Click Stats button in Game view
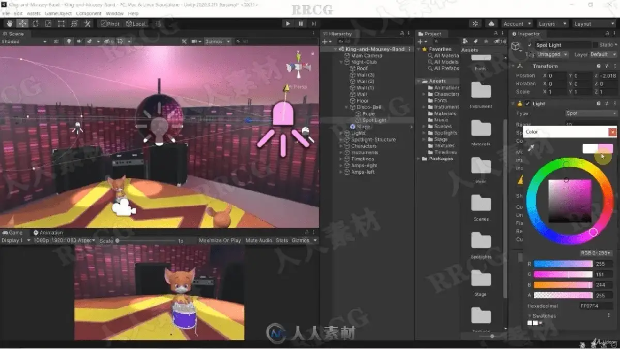This screenshot has height=349, width=620. pos(282,240)
